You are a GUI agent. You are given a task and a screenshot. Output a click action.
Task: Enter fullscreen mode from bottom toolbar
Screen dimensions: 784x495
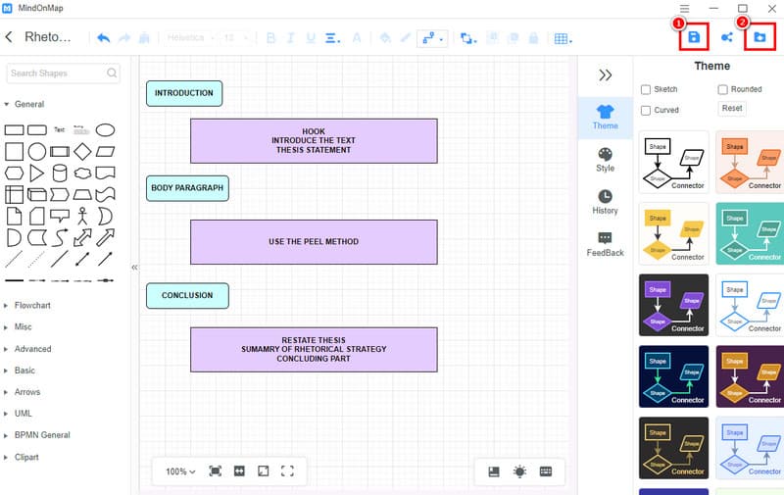click(288, 471)
